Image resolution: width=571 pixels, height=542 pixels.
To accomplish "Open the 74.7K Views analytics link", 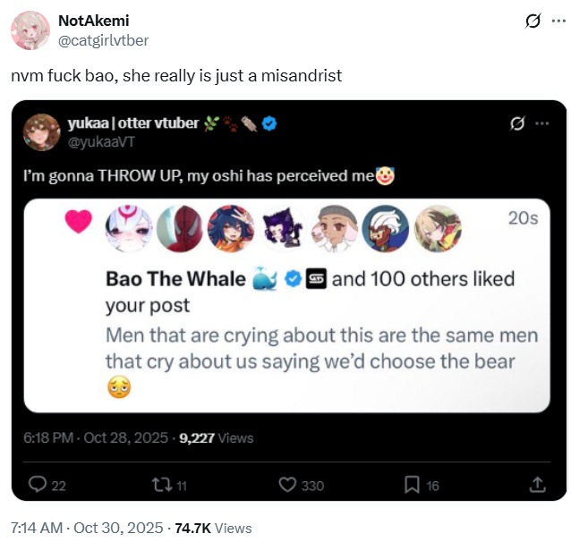I will point(213,528).
